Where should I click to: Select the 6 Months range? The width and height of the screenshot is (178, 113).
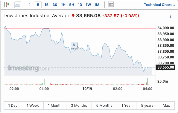coord(104,106)
